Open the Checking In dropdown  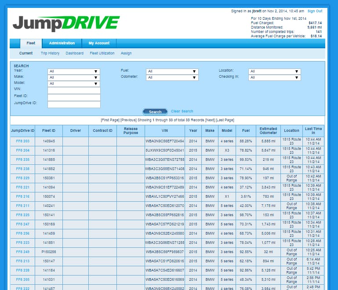(x=274, y=77)
